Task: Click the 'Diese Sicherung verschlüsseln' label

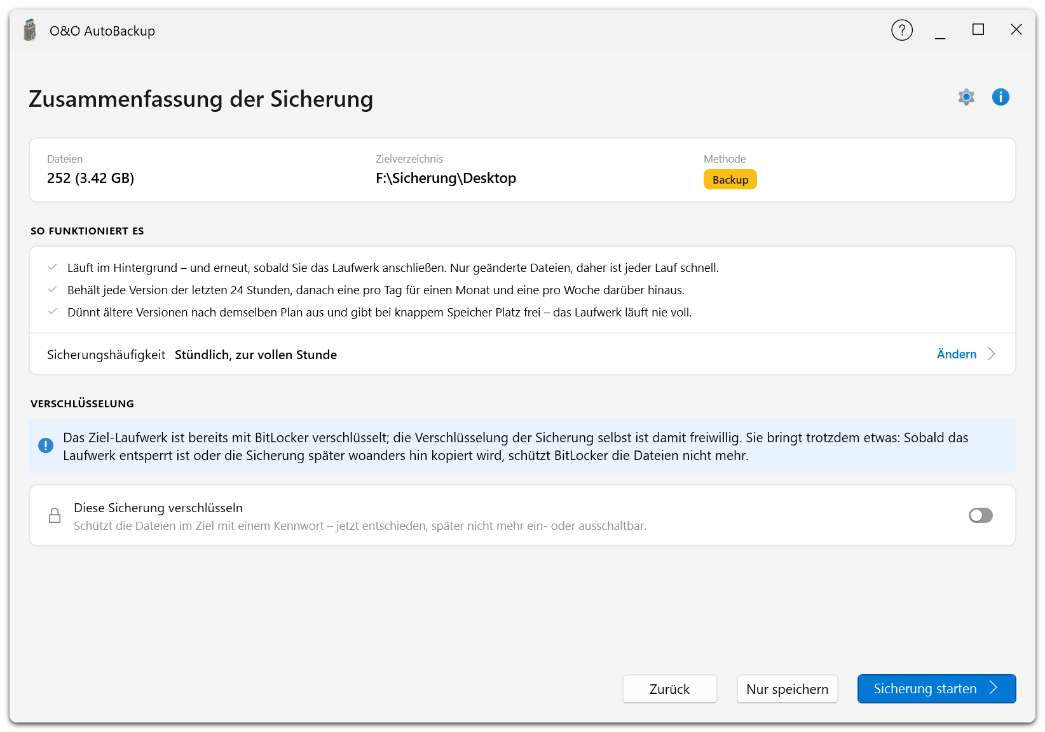Action: pyautogui.click(x=158, y=508)
